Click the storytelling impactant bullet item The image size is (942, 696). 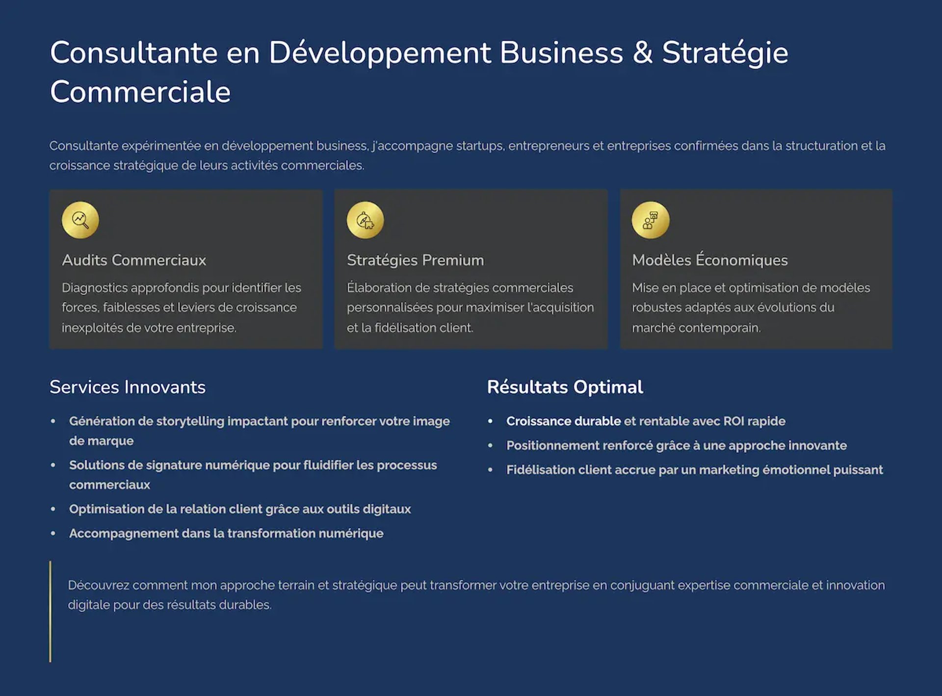click(259, 421)
